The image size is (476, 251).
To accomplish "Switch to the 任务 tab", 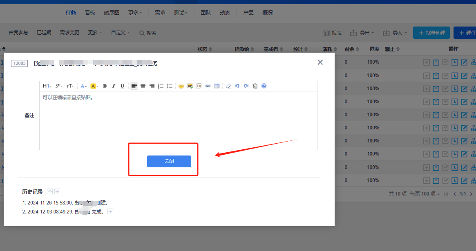I will pos(71,13).
